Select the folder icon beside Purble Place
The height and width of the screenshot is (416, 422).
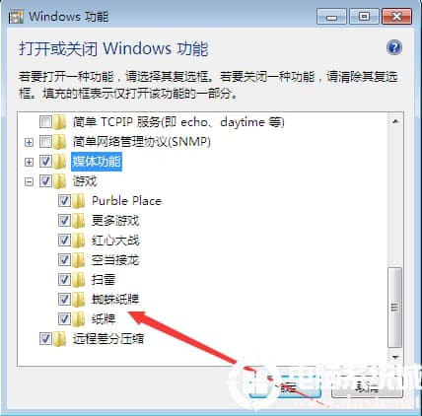(x=79, y=201)
